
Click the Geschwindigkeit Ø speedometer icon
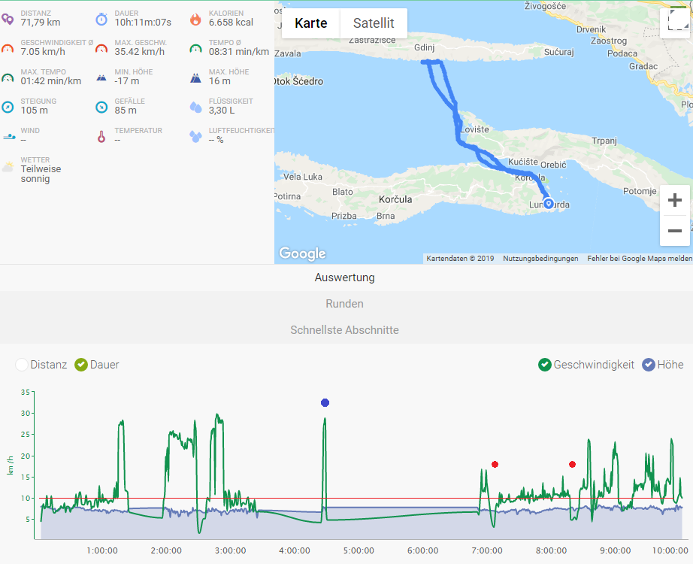click(x=8, y=47)
